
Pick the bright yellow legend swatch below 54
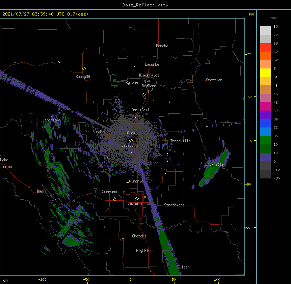265,73
